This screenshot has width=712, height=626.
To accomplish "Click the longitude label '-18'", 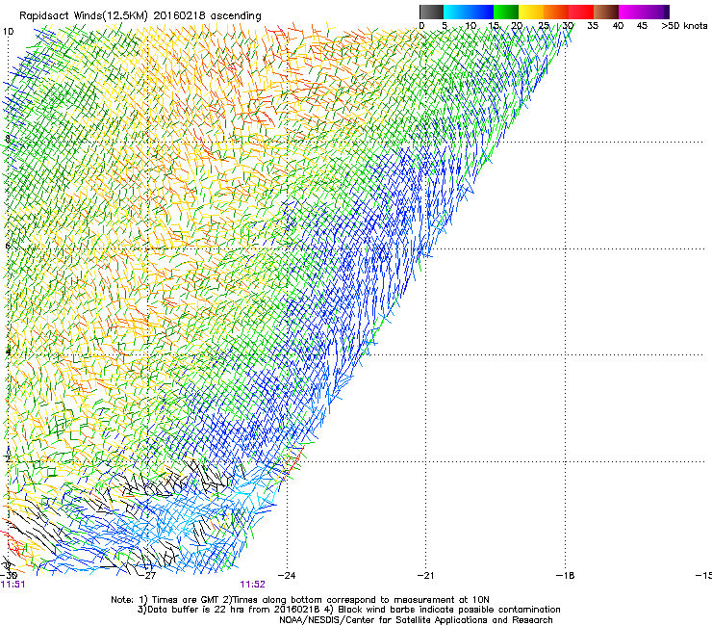I will pos(566,575).
